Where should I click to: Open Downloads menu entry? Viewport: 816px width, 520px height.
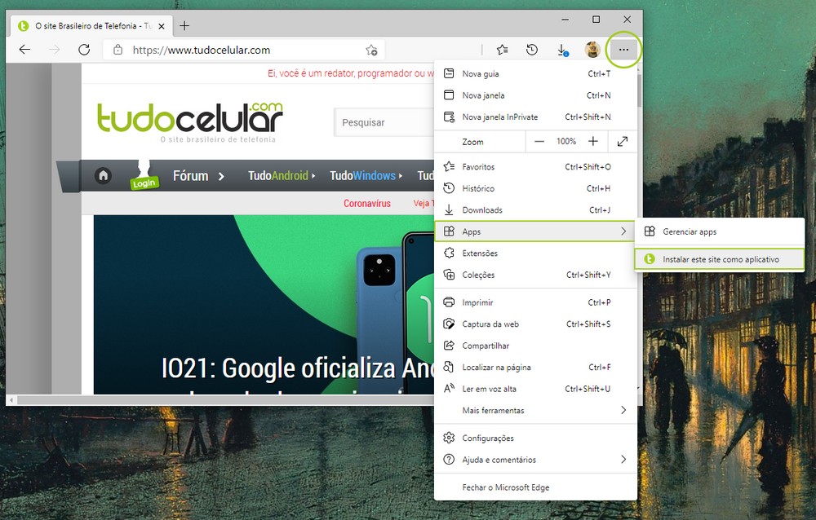click(535, 210)
